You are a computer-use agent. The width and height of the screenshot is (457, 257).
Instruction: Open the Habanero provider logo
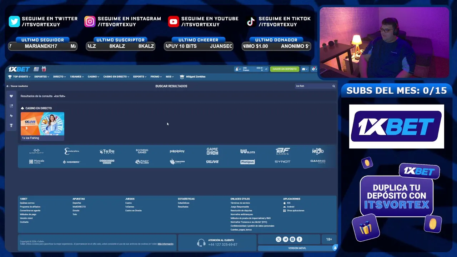tap(71, 162)
